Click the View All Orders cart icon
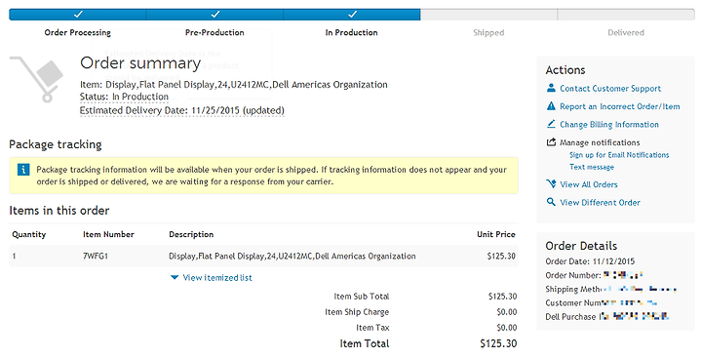Viewport: 702px width, 358px height. click(x=551, y=183)
